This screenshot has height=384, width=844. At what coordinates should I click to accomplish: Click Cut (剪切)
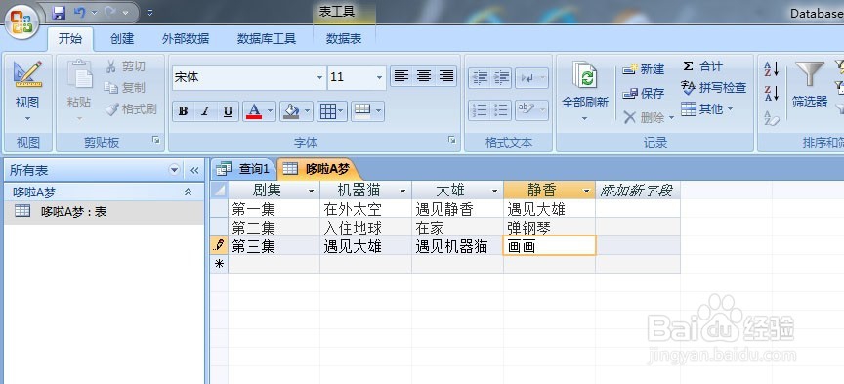coord(125,66)
